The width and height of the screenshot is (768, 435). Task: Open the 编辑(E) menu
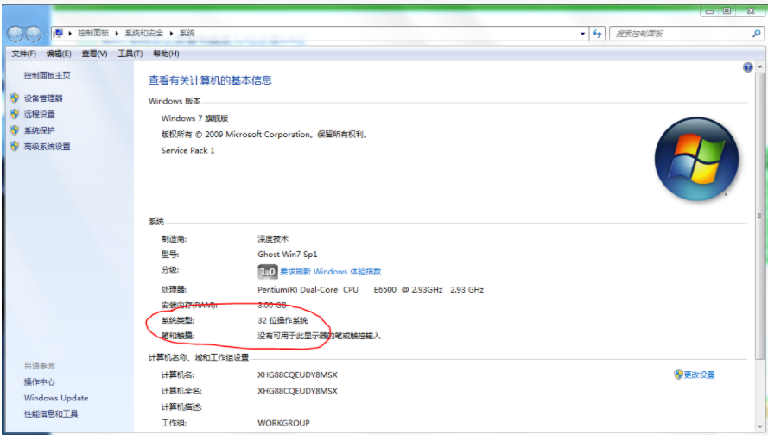59,54
